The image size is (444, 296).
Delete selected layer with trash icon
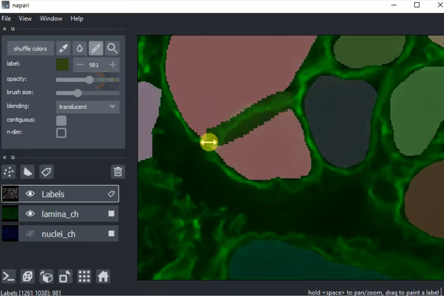(x=118, y=172)
